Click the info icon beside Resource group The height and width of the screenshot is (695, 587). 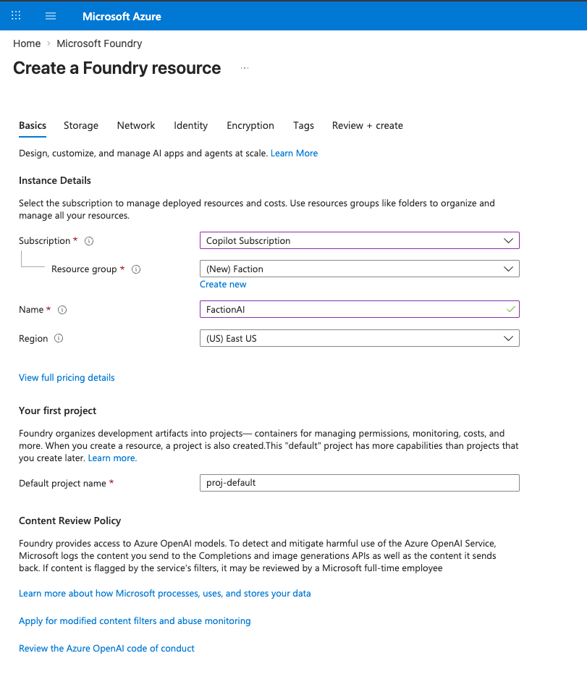point(136,269)
